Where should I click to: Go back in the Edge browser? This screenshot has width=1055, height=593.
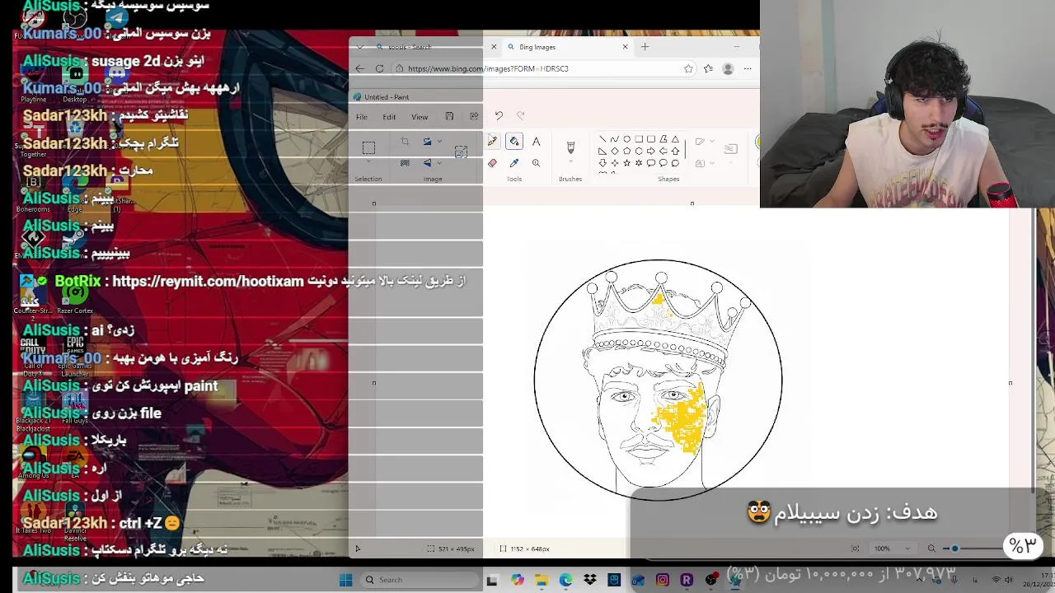(359, 68)
